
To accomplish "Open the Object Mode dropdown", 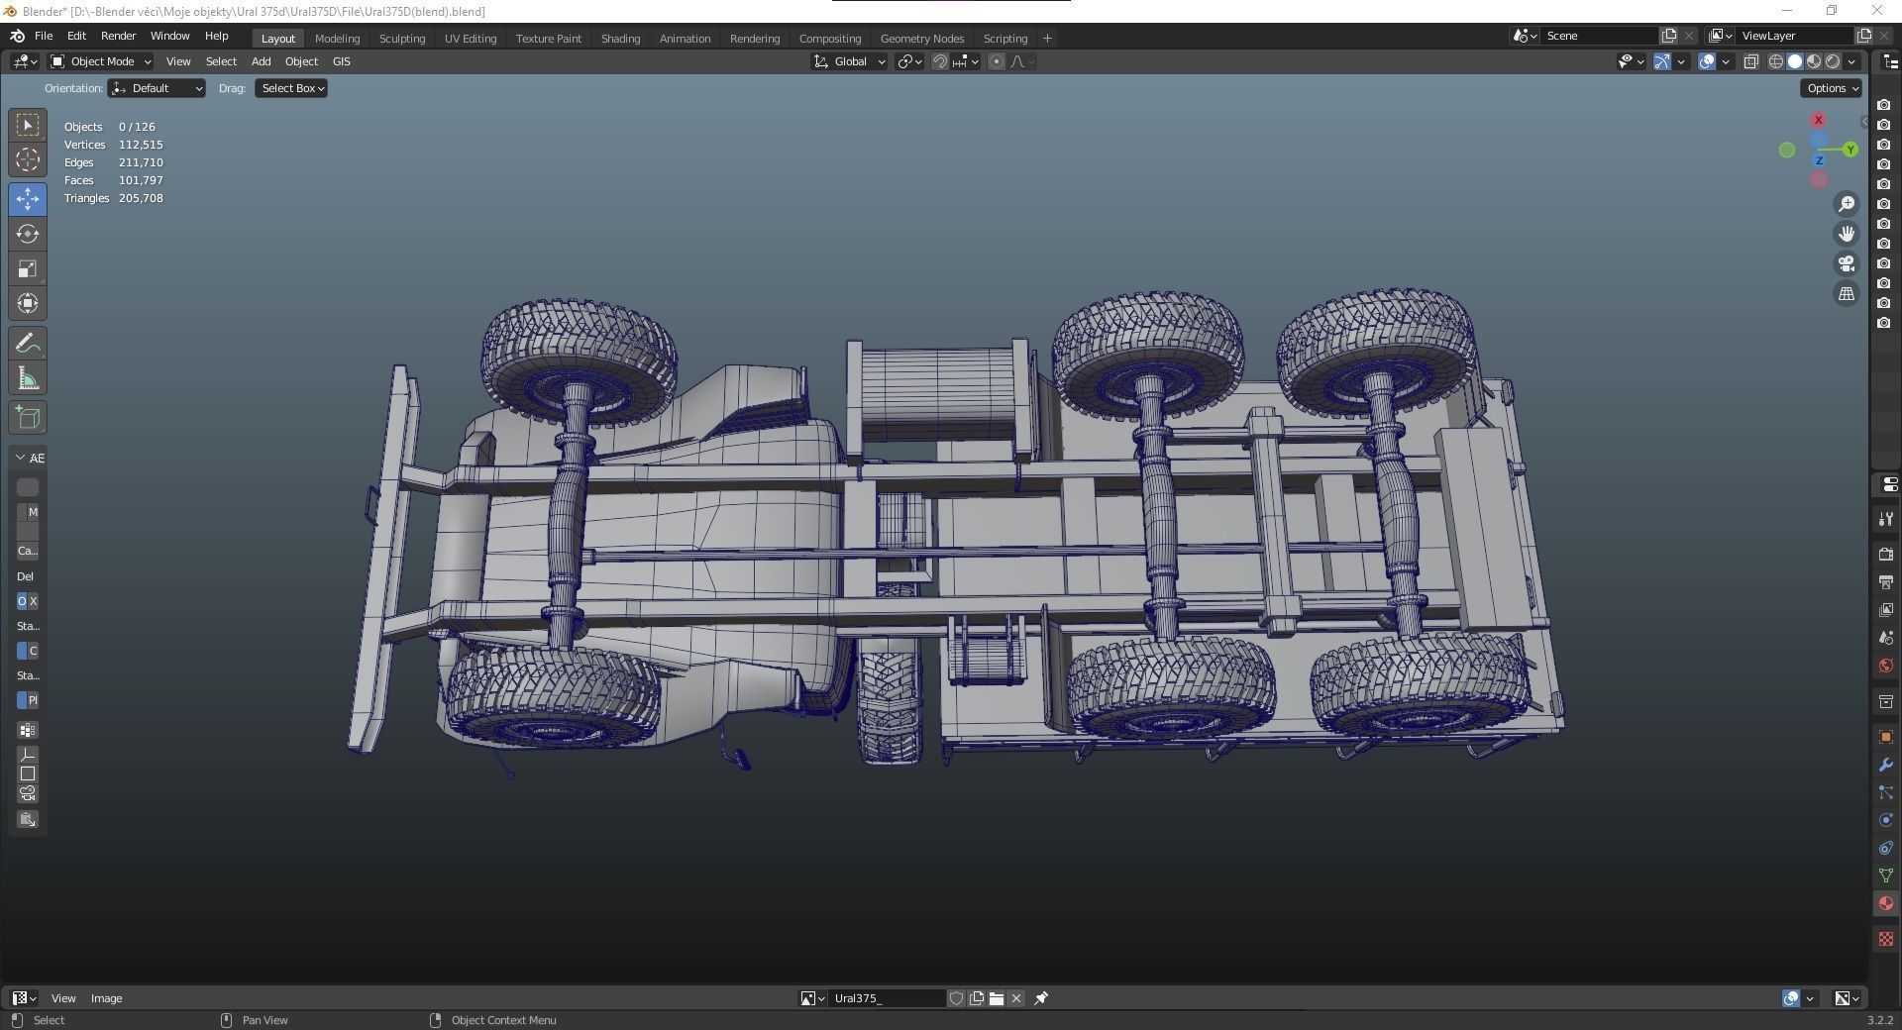I will [x=101, y=61].
